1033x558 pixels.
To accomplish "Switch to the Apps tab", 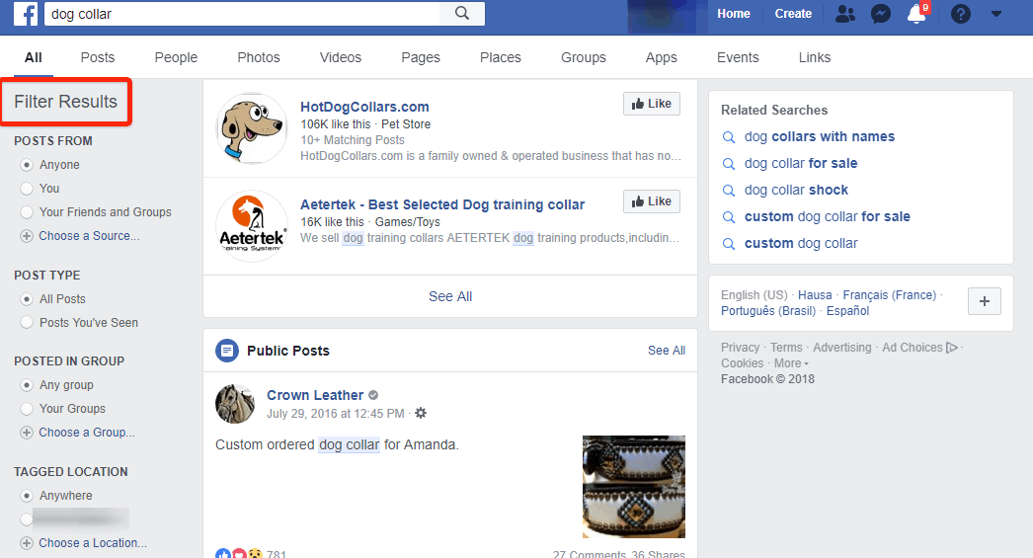I will click(x=661, y=57).
